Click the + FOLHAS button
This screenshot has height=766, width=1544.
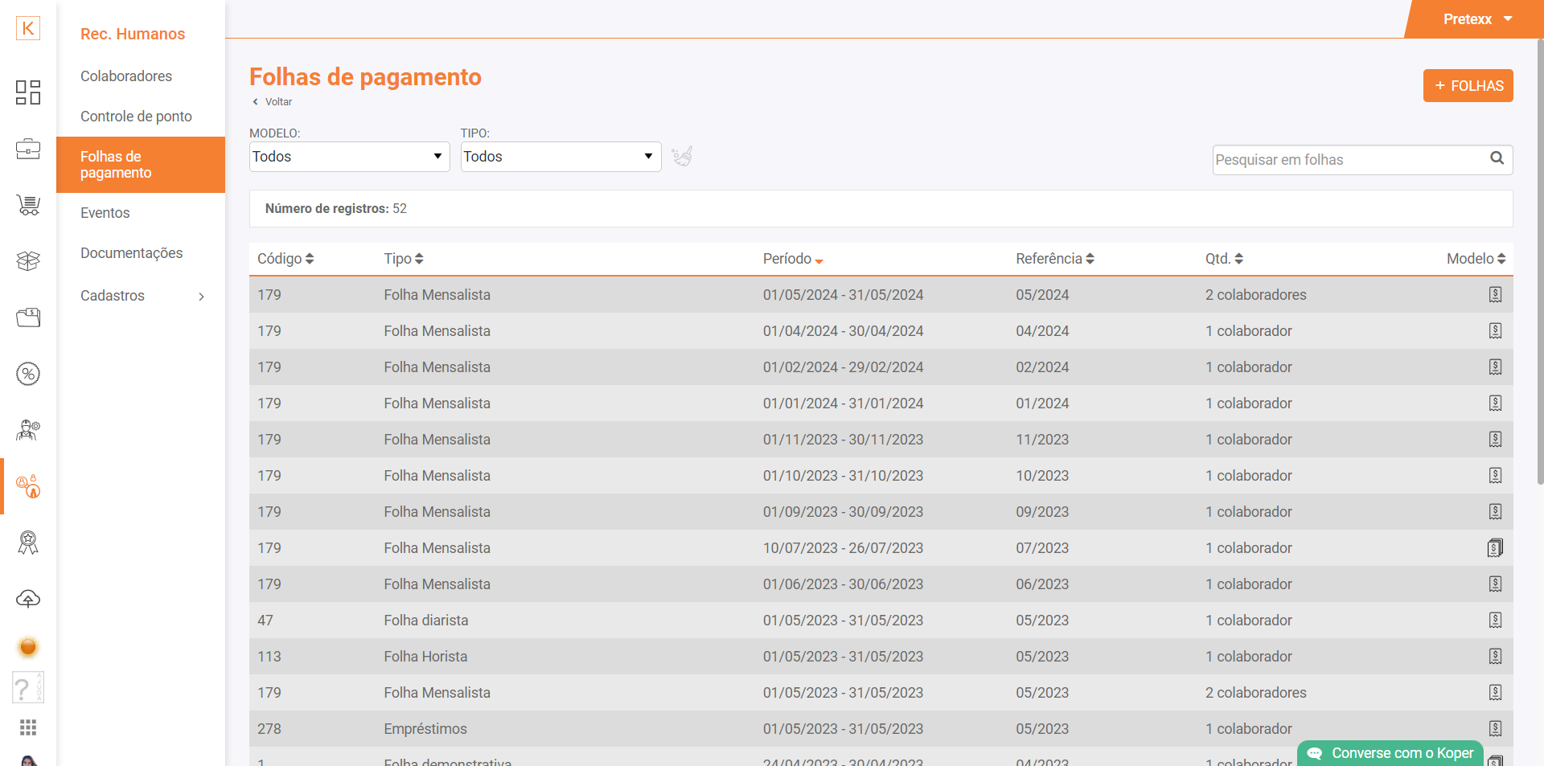[1468, 86]
